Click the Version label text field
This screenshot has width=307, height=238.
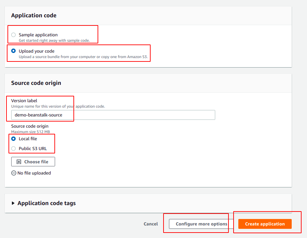113,115
